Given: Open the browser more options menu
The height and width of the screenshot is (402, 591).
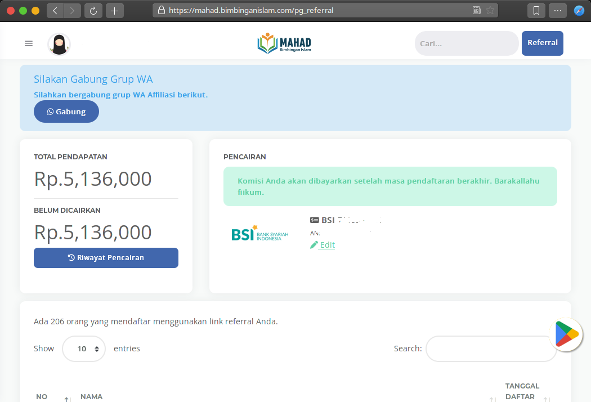Looking at the screenshot, I should click(x=558, y=11).
